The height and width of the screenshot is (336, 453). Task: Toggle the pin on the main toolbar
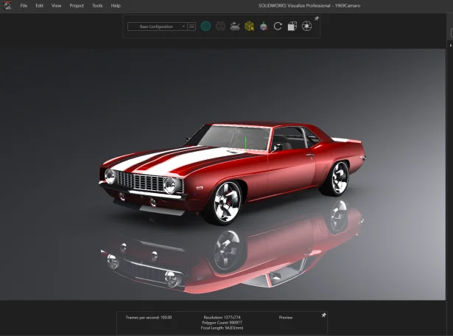[317, 18]
